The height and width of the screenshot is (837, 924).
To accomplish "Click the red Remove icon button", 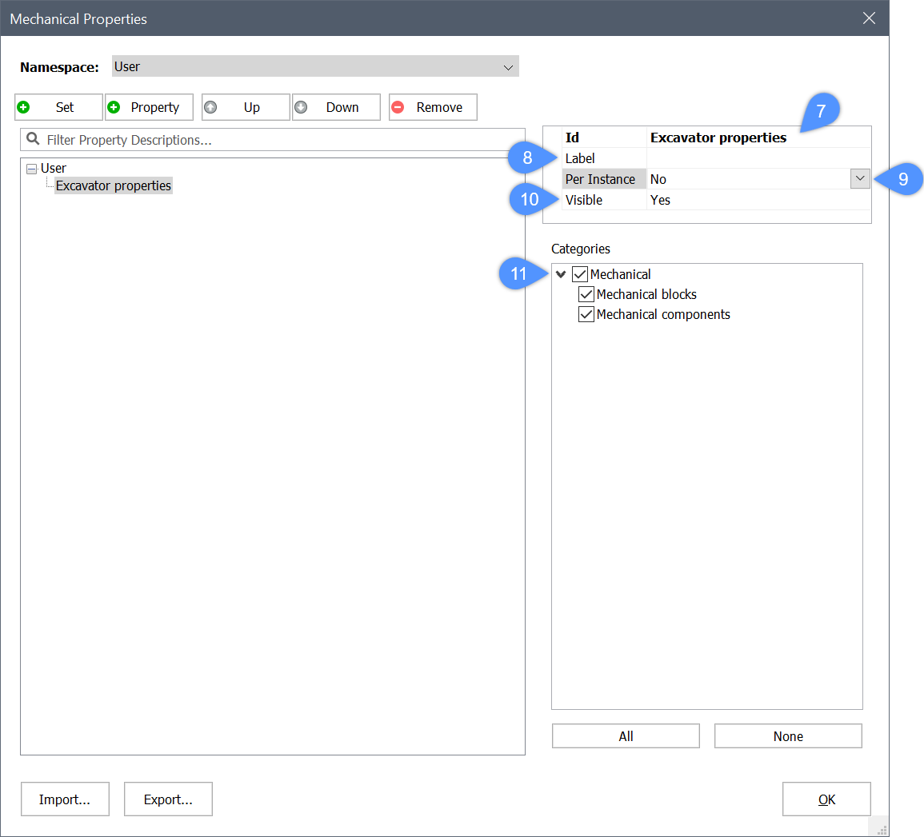I will [x=398, y=107].
